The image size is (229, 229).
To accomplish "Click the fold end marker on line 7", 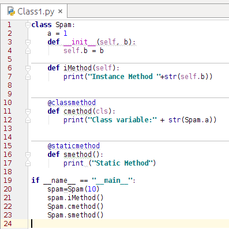I will pyautogui.click(x=28, y=77).
